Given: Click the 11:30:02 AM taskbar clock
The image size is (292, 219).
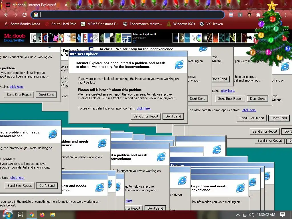Looking at the screenshot, I should pos(266,215).
